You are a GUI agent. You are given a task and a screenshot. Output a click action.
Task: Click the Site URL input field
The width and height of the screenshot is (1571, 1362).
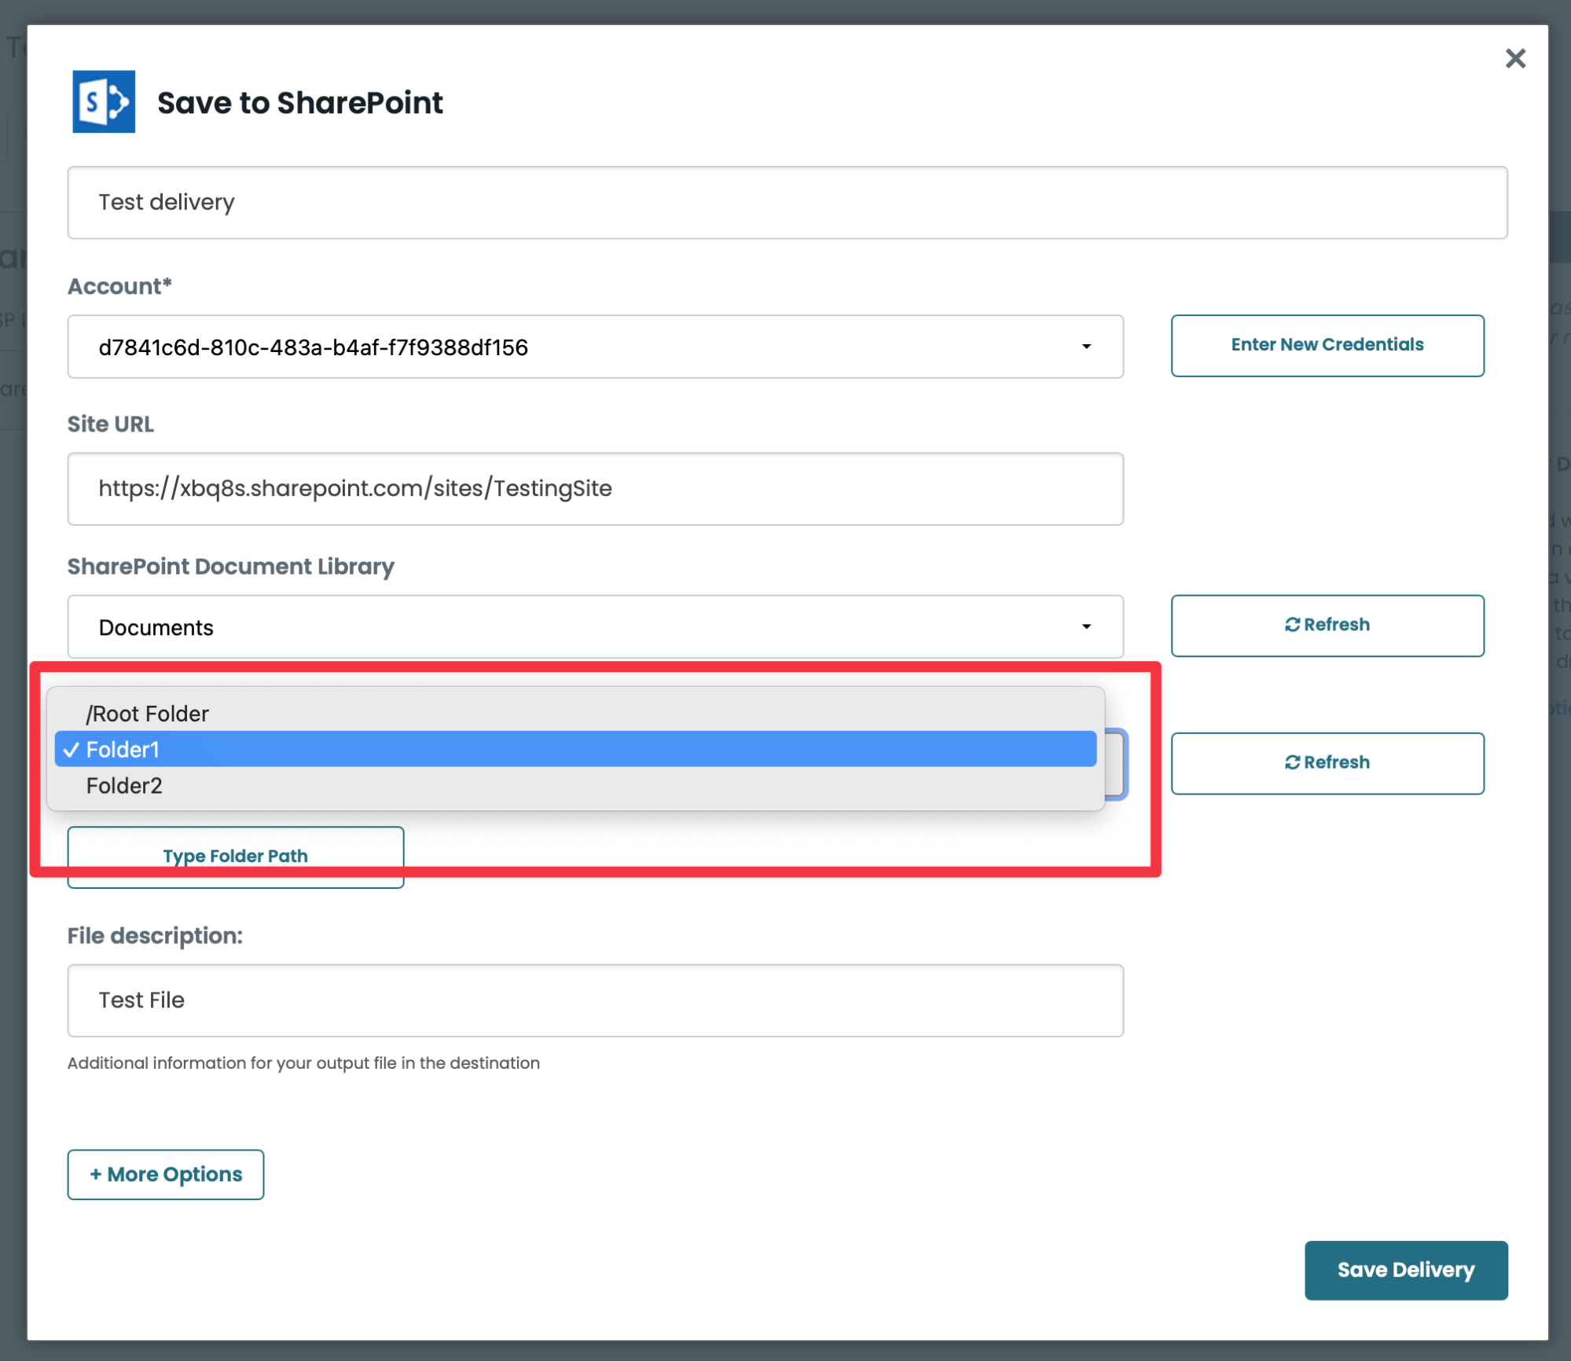[x=594, y=488]
